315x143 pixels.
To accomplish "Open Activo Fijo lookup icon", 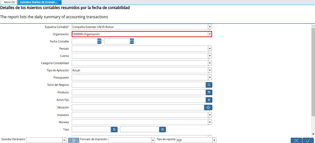I will pyautogui.click(x=209, y=100).
